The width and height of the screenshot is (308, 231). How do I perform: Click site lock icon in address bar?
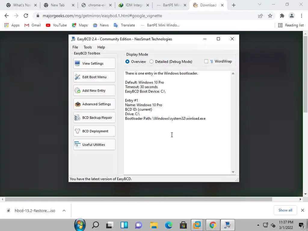click(x=38, y=16)
